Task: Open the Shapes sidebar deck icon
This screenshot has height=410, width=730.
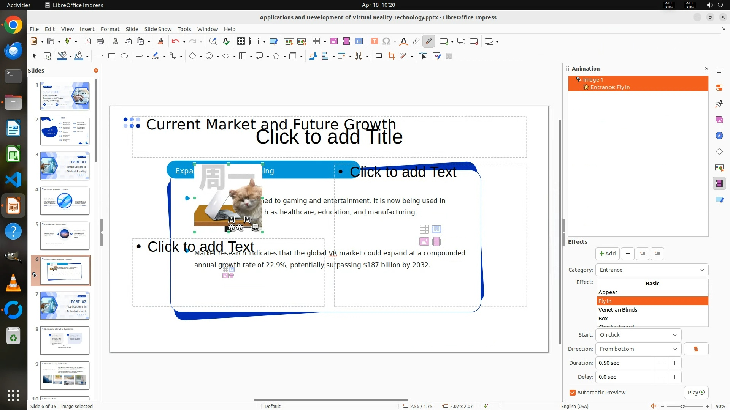Action: (x=719, y=151)
